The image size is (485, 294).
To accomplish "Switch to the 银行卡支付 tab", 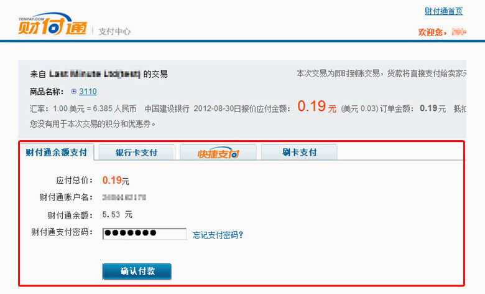I will (136, 152).
